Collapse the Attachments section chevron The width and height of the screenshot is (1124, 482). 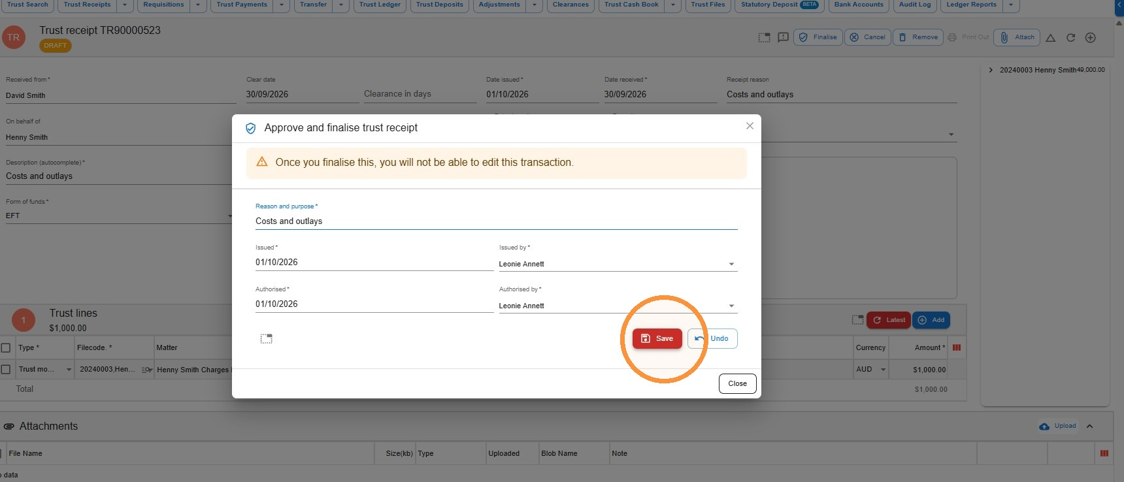pos(1090,426)
